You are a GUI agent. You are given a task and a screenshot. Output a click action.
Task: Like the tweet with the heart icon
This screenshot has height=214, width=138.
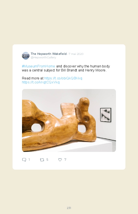click(60, 160)
